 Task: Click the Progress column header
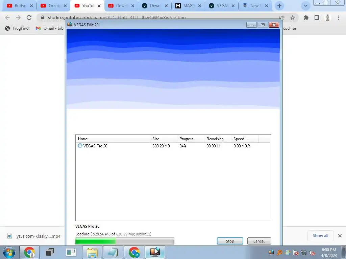coord(191,139)
